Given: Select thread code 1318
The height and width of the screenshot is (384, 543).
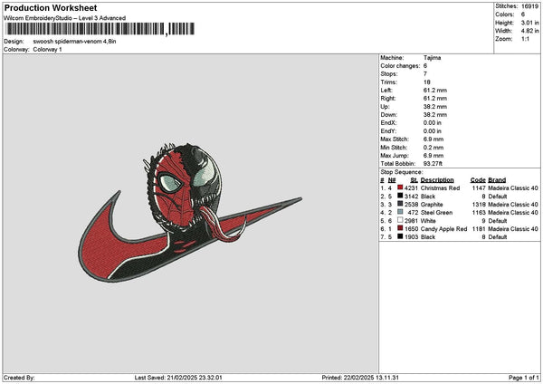Looking at the screenshot, I should click(479, 205).
